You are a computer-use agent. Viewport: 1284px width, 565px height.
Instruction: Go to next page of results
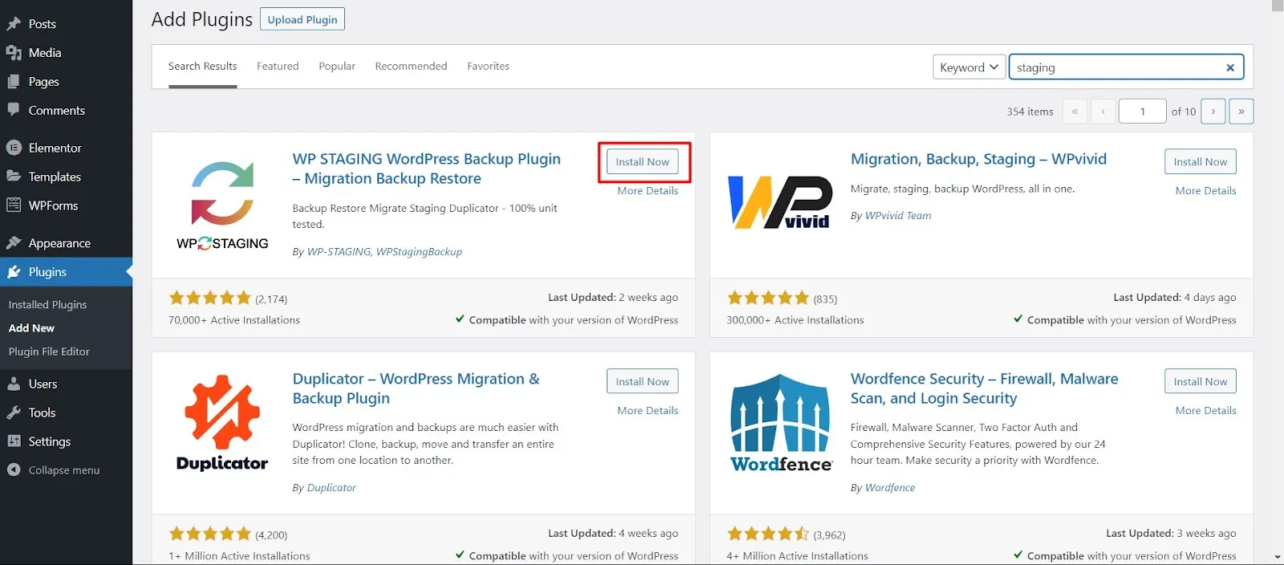[x=1213, y=112]
